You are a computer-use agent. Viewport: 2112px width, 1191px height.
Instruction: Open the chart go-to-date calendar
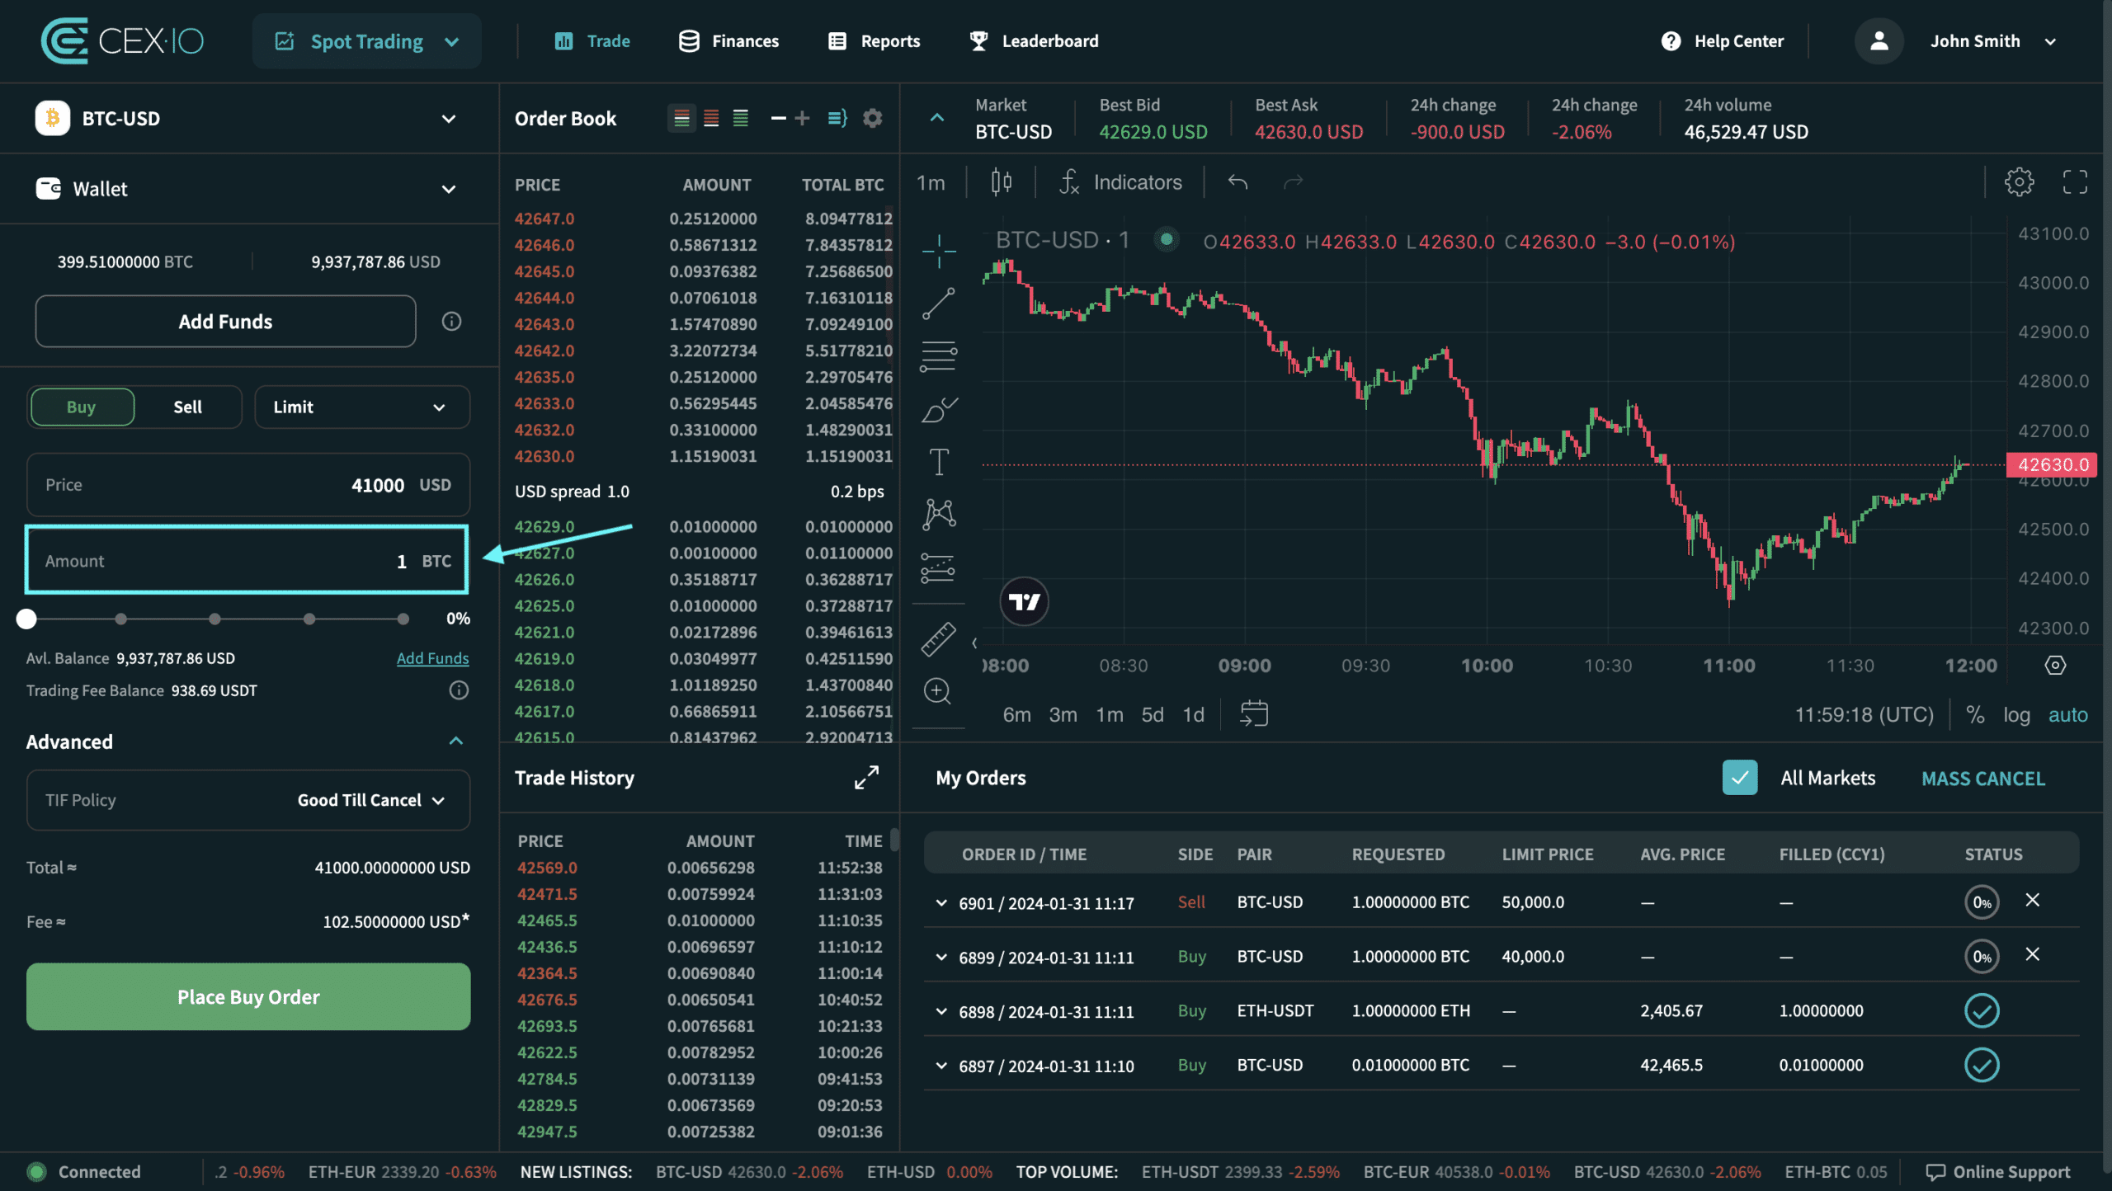[1253, 713]
